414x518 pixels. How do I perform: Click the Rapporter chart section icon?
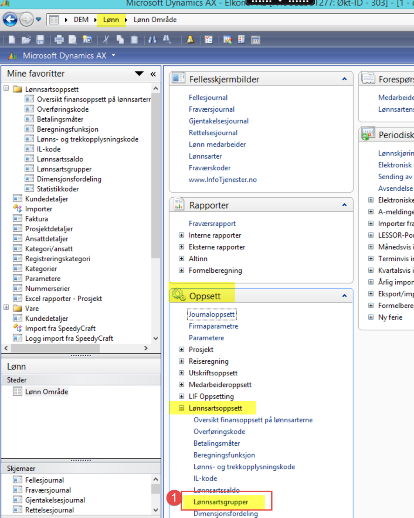pyautogui.click(x=179, y=204)
